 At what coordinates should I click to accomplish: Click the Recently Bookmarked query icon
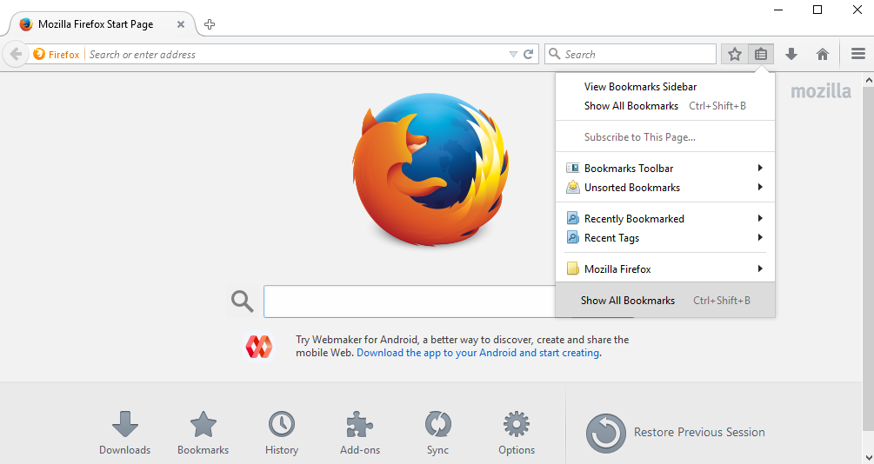tap(572, 218)
